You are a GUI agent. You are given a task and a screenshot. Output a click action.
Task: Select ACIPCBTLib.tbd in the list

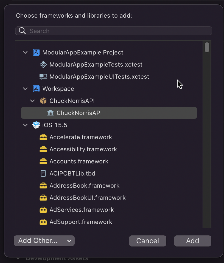coord(109,173)
